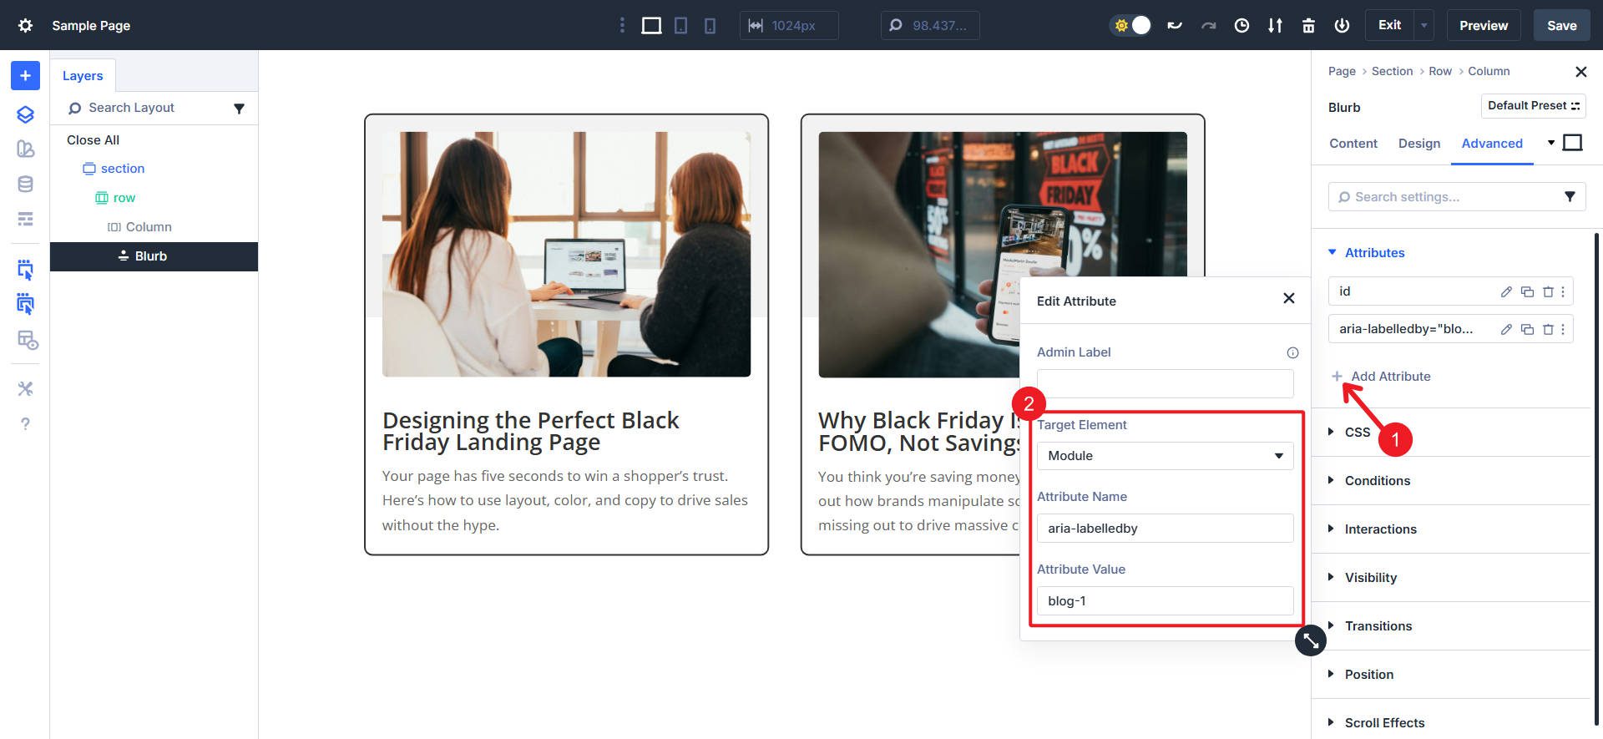Redo the last action
Screen dimensions: 1603x739
1208,25
